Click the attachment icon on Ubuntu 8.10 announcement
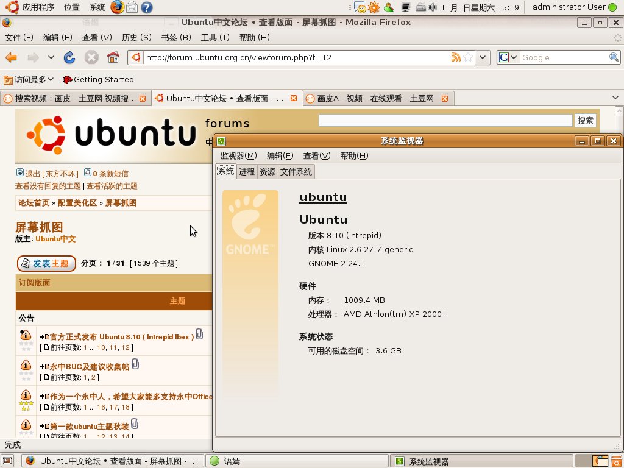Image resolution: width=624 pixels, height=468 pixels. (x=199, y=334)
